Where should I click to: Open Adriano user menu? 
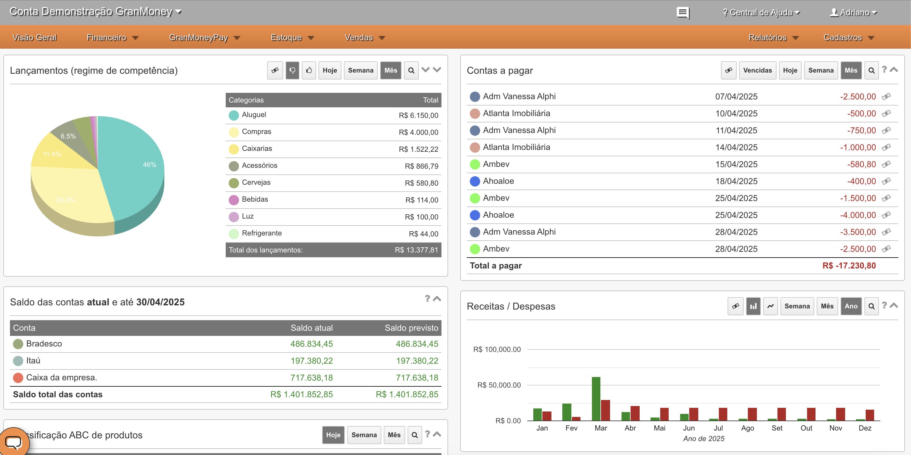(x=853, y=13)
